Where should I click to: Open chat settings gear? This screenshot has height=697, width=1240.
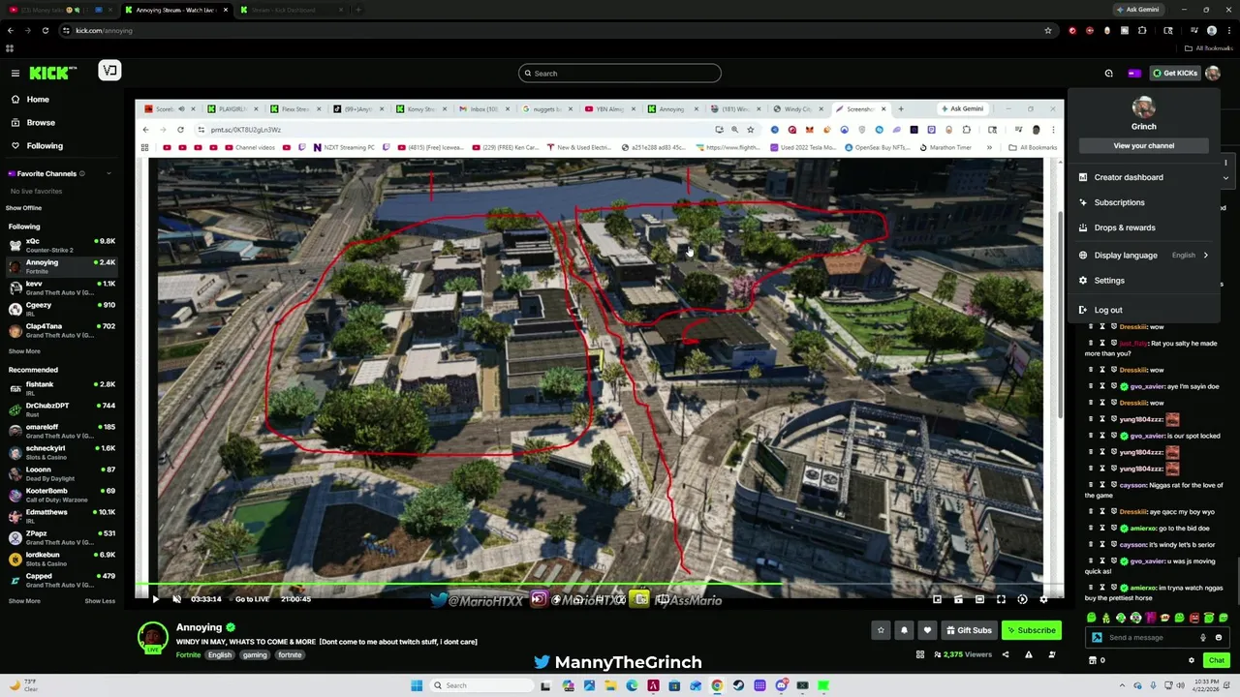[x=1192, y=660]
